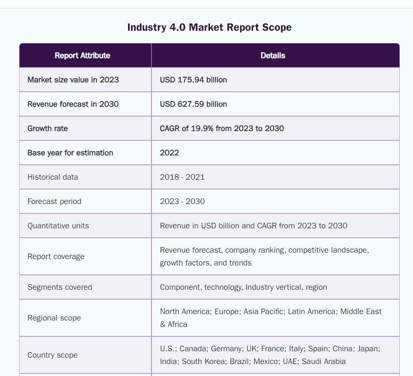Viewport: 413px width, 376px height.
Task: Click the Revenue forecast, company ranking details text
Action: [264, 251]
